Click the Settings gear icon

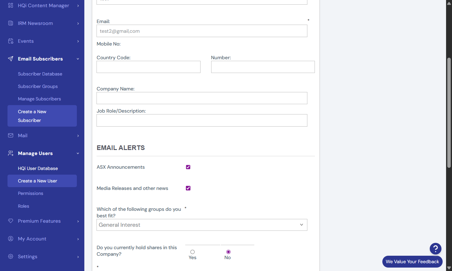click(x=11, y=256)
